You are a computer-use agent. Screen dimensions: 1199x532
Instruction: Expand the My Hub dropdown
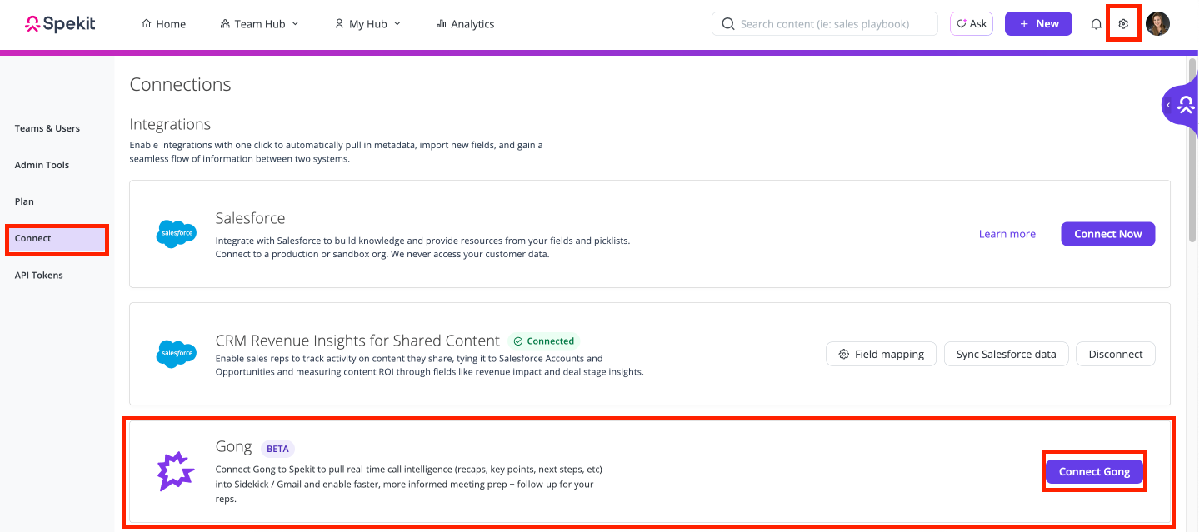367,24
